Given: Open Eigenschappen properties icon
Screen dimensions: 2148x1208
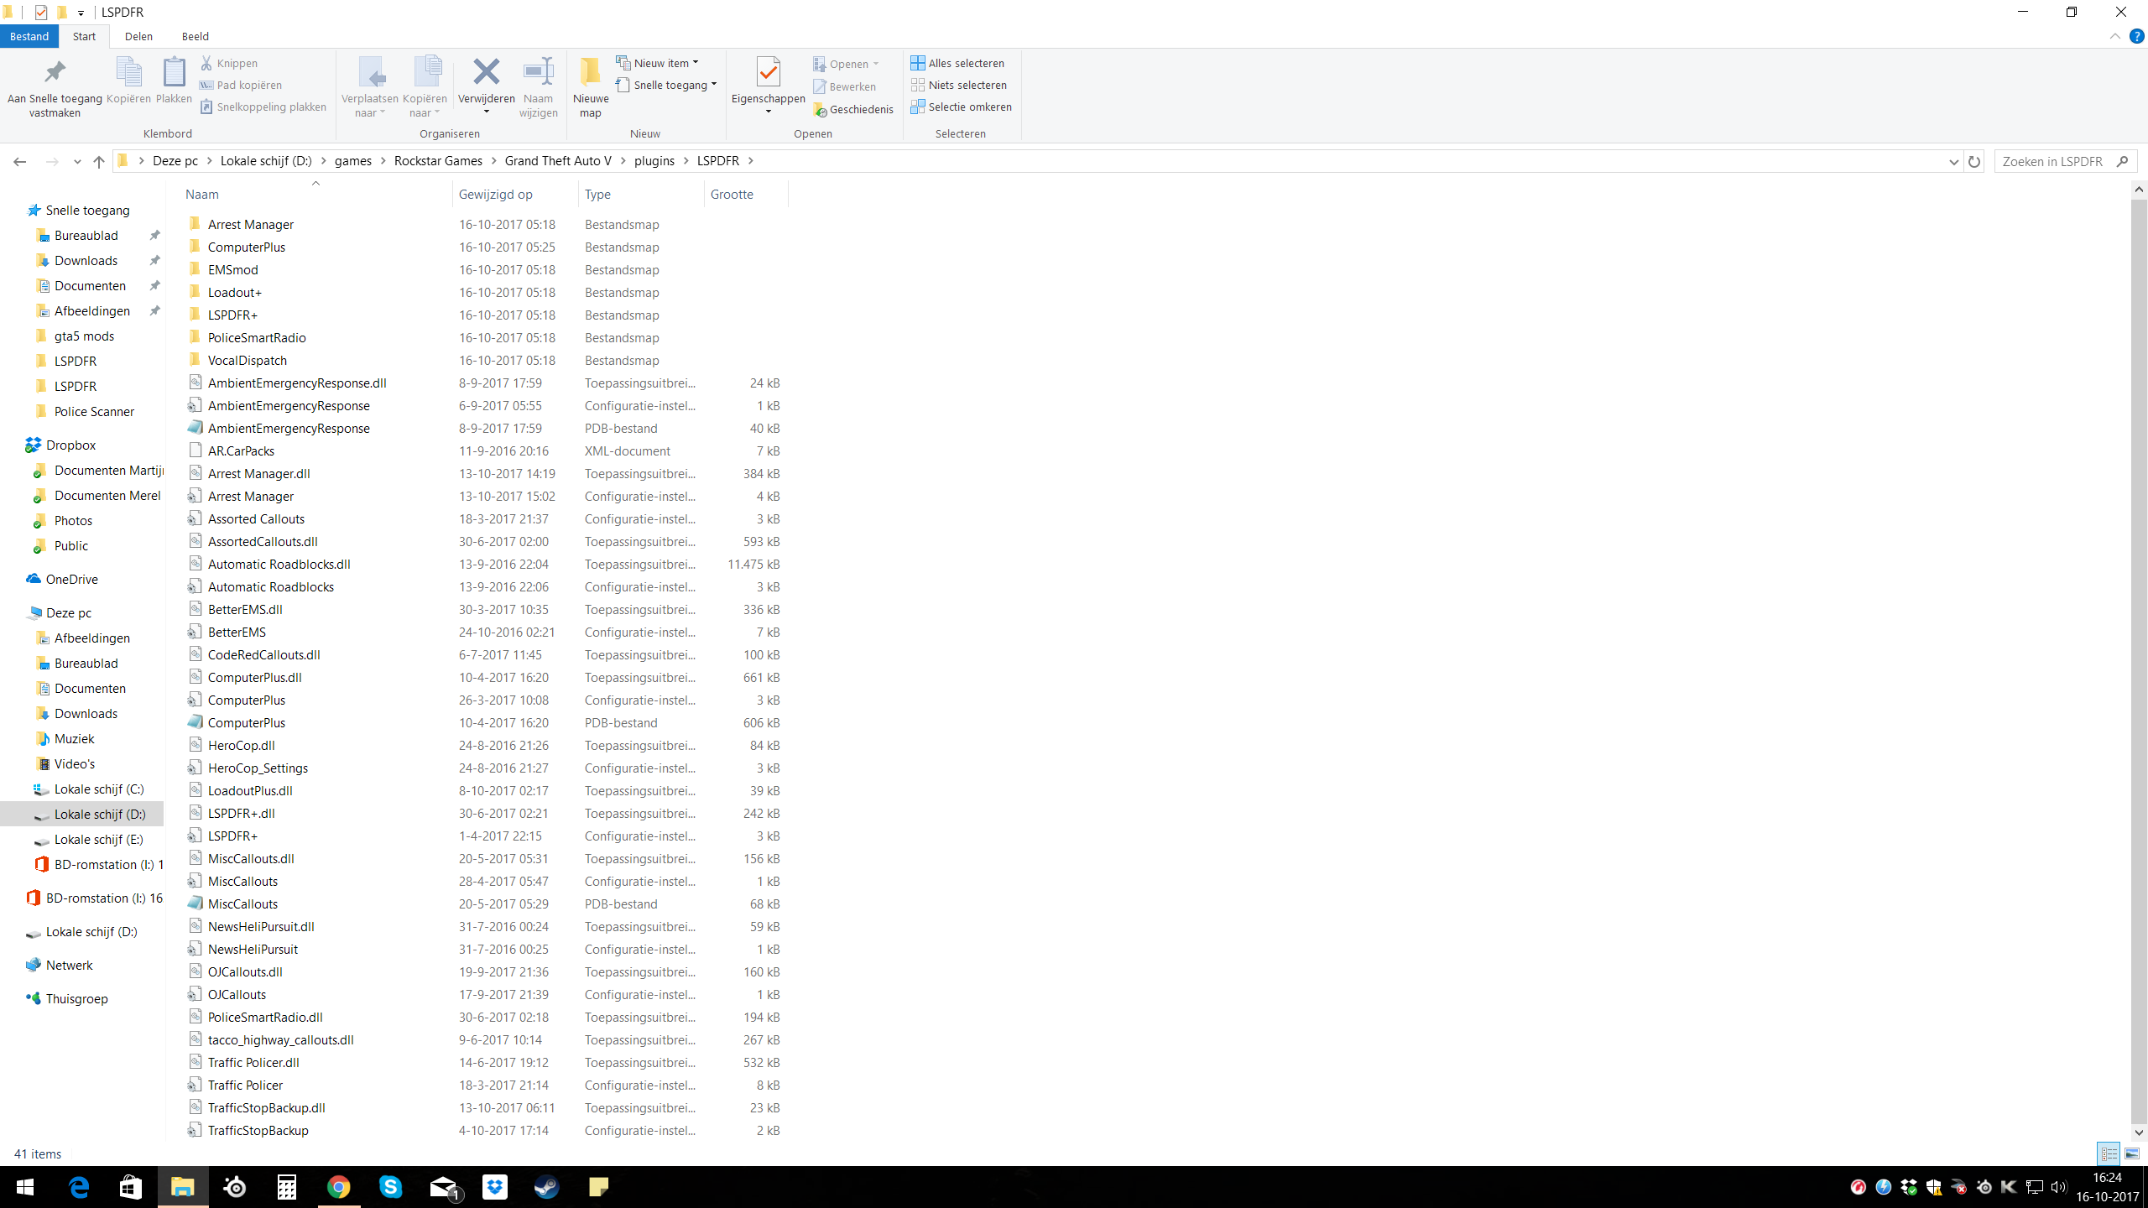Looking at the screenshot, I should [x=768, y=73].
